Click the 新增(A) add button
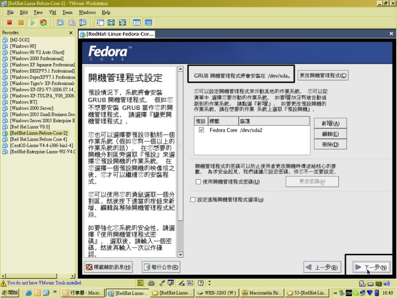 330,123
